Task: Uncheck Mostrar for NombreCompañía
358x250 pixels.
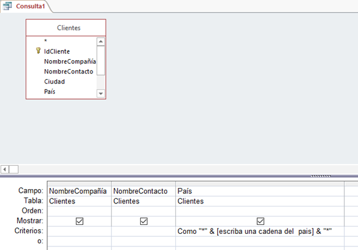Action: (79, 221)
